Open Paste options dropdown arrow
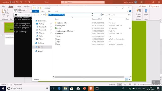 4,16
